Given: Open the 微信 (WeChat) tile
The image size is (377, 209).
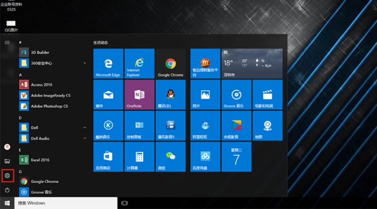Looking at the screenshot, I should pos(170,156).
